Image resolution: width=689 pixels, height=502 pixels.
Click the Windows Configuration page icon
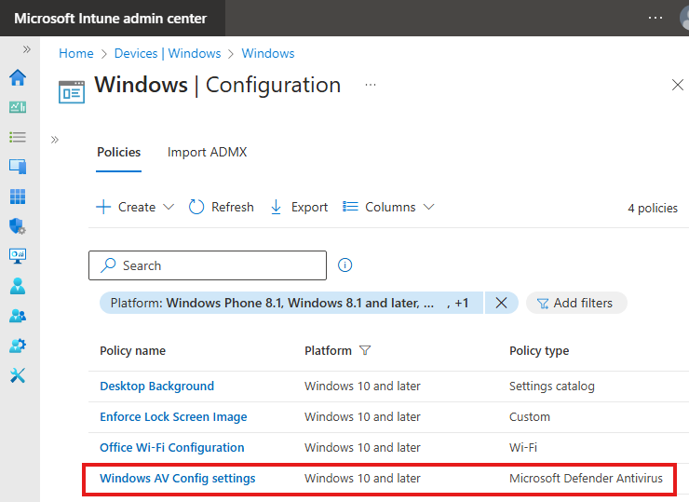72,92
